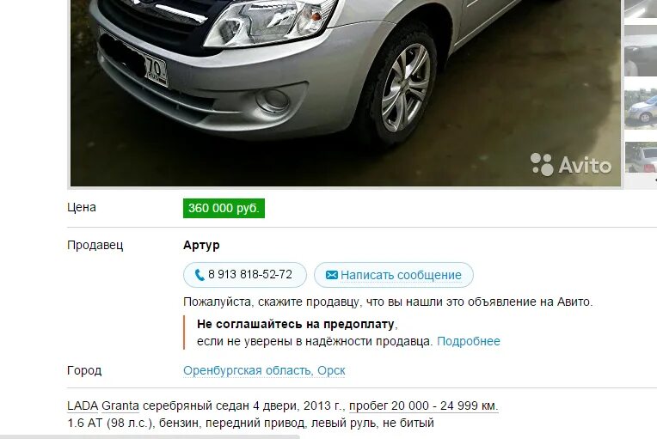This screenshot has width=657, height=439.
Task: Click the seller name Артур
Action: click(x=201, y=245)
